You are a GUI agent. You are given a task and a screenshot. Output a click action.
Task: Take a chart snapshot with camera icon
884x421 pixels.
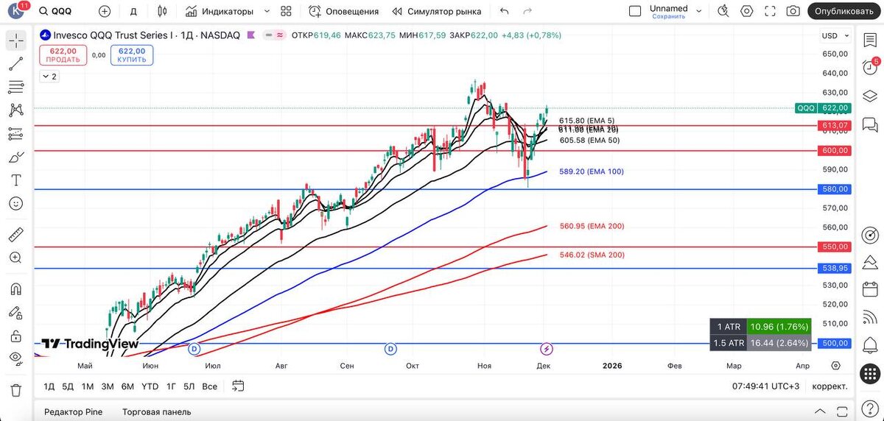tap(793, 11)
